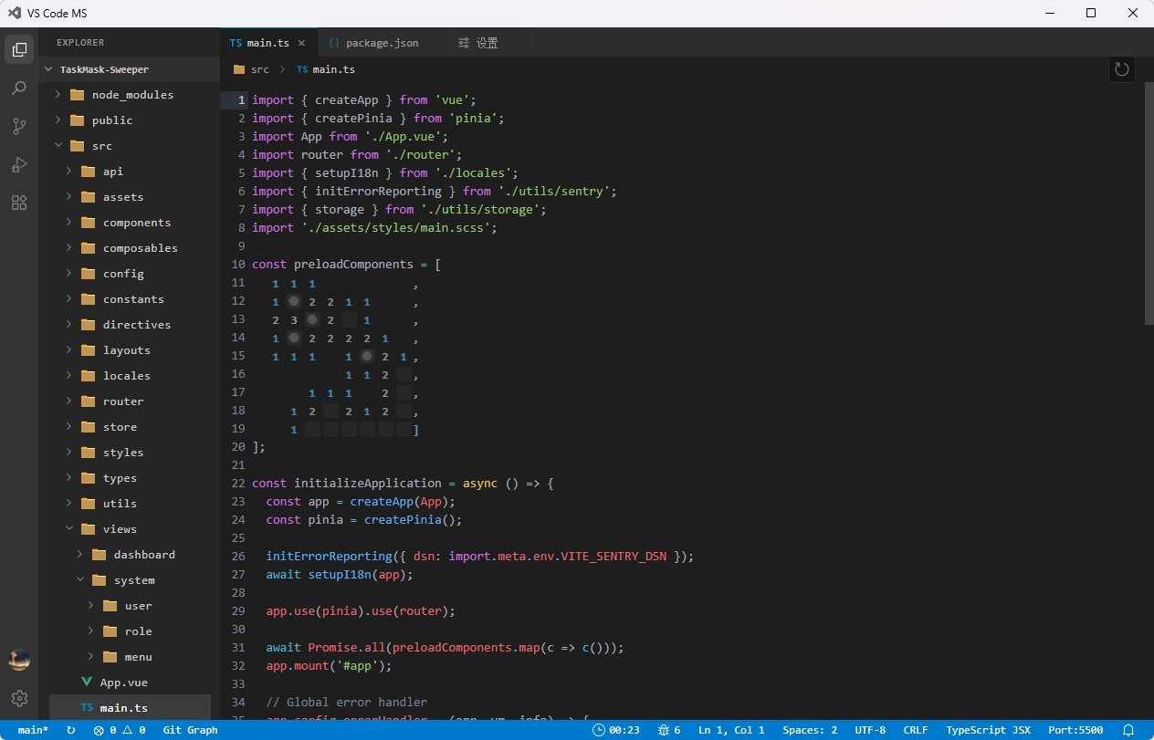This screenshot has height=740, width=1154.
Task: Open the Extensions icon
Action: pyautogui.click(x=19, y=203)
